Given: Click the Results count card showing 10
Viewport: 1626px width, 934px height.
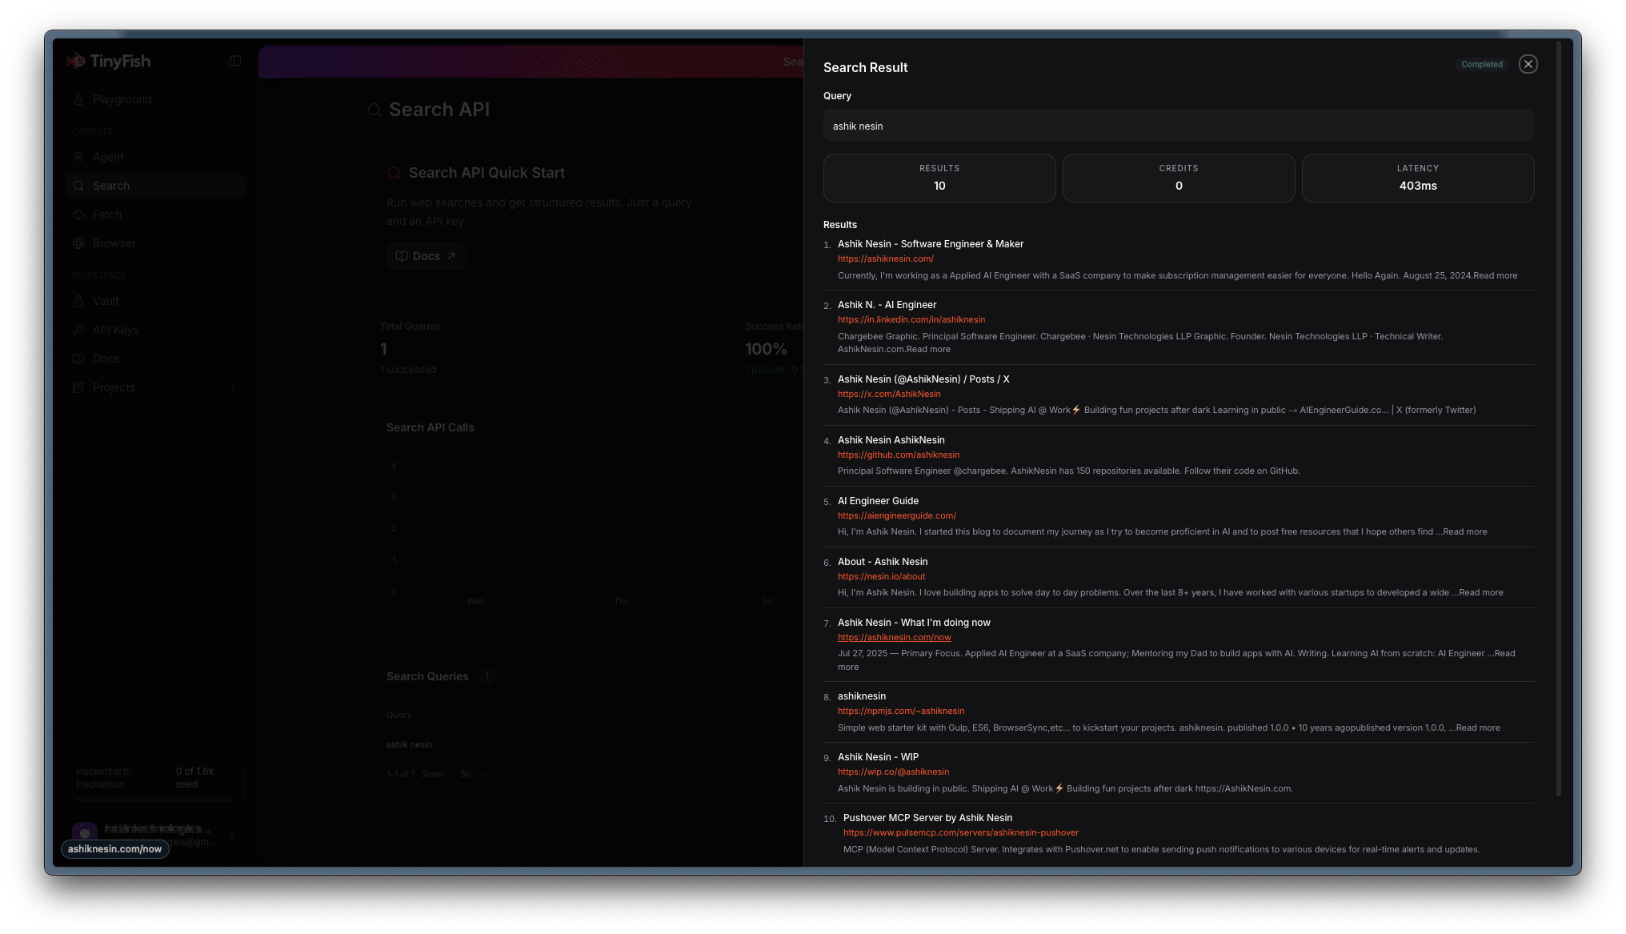Looking at the screenshot, I should (x=939, y=178).
